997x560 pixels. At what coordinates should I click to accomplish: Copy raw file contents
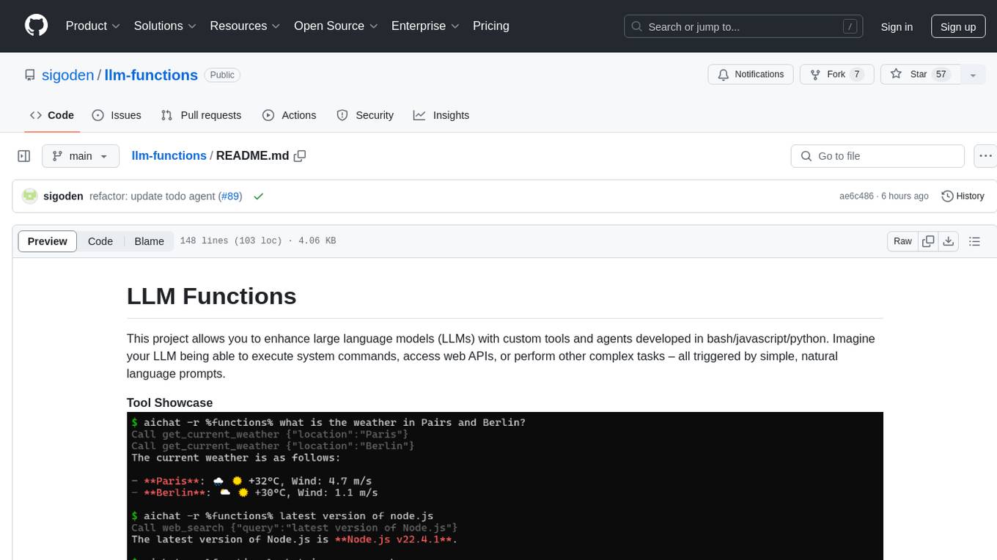coord(928,241)
